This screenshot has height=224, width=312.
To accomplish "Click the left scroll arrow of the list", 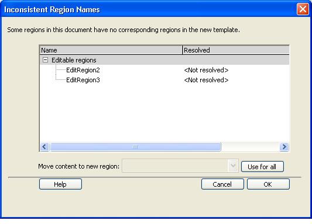I will click(x=44, y=147).
